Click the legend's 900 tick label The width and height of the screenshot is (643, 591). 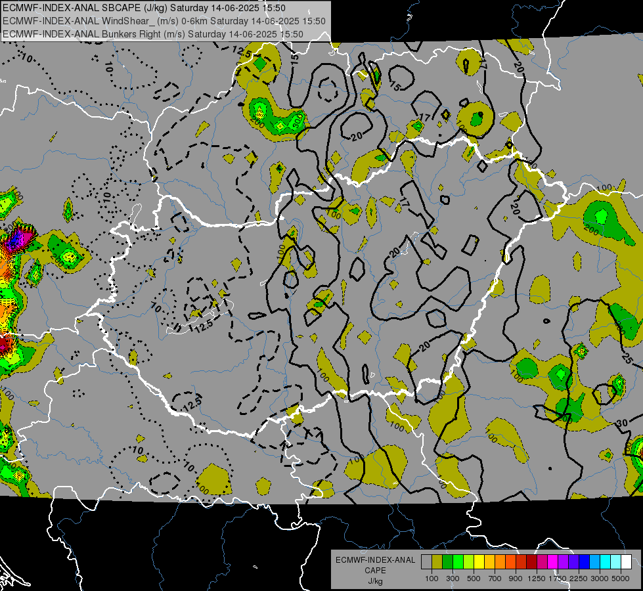[x=516, y=579]
